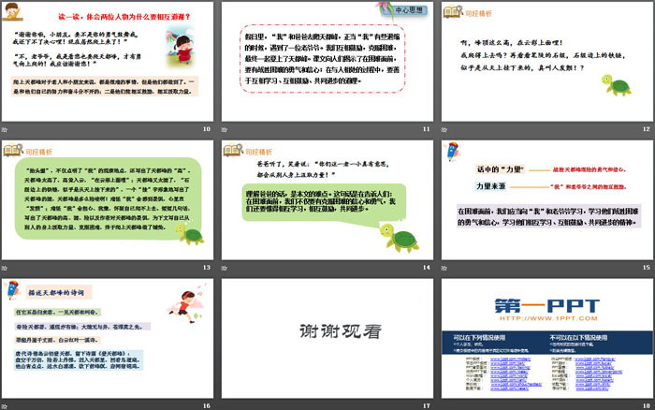The image size is (655, 410).
Task: Click the slide number label 14
Action: click(x=426, y=268)
